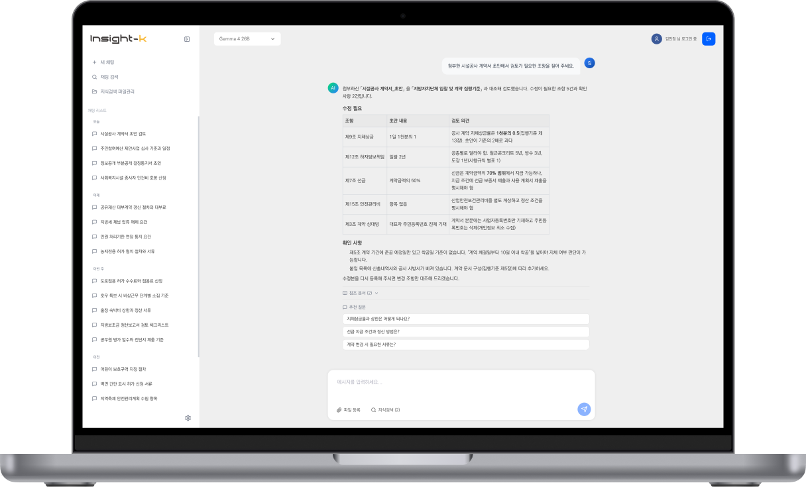This screenshot has width=806, height=487.
Task: Click chat bubble icon beside 어린이 보호구역 지정 절차
Action: [x=94, y=369]
